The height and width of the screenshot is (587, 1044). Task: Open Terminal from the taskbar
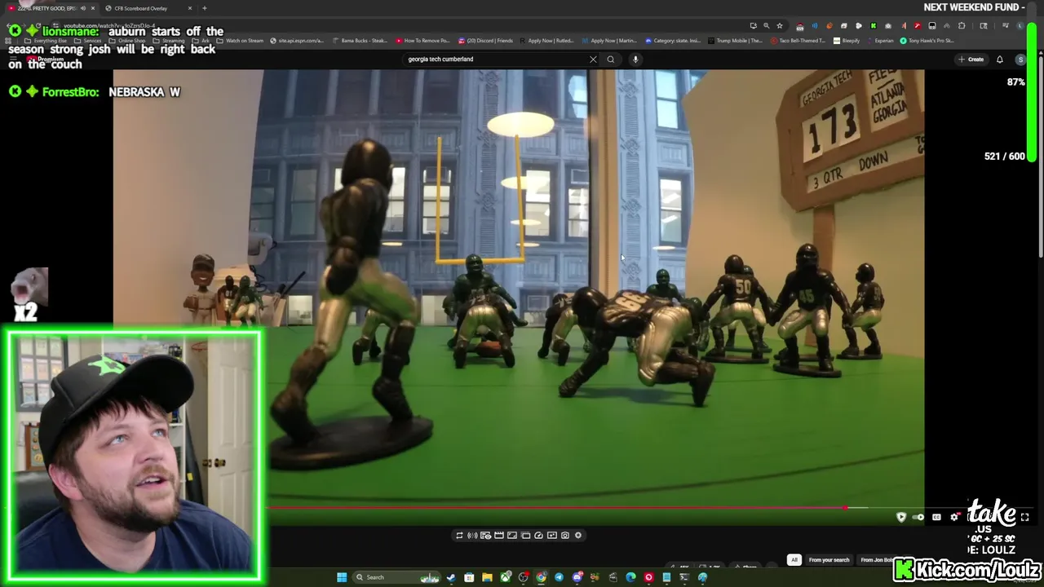[684, 577]
